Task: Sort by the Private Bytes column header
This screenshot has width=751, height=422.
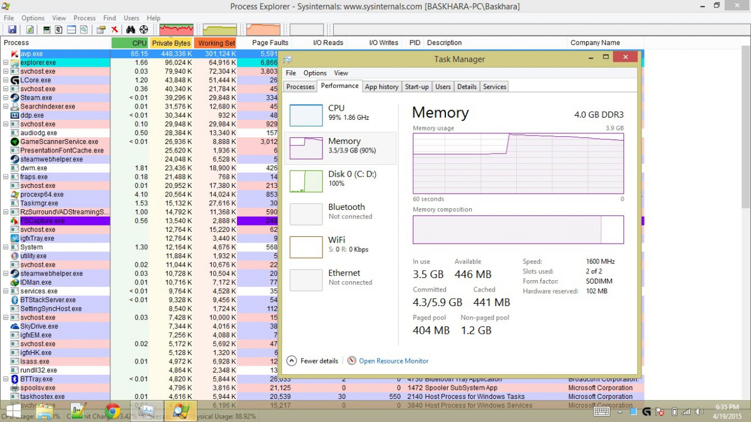Action: coord(171,43)
